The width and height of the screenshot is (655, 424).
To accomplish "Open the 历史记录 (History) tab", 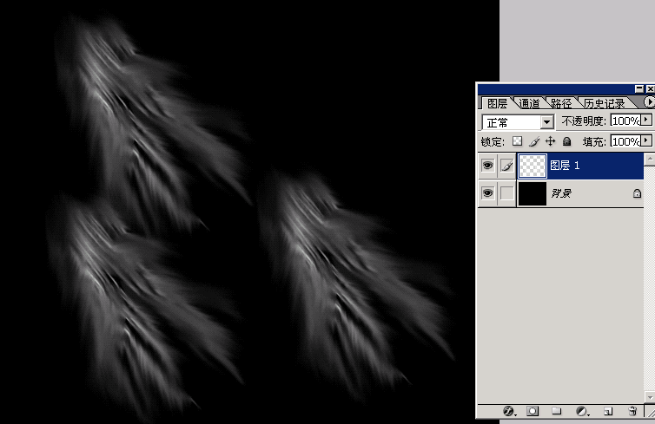I will (x=604, y=103).
